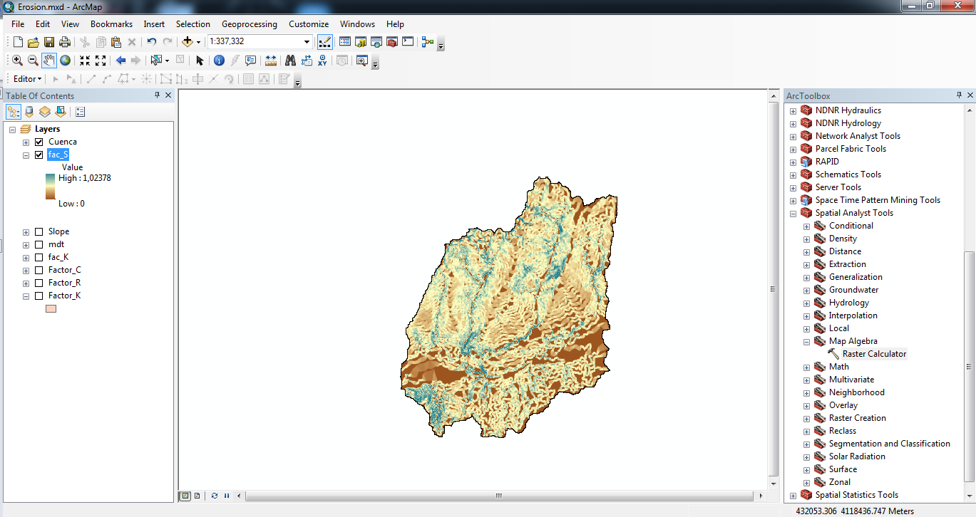Click the Find binoculars icon
Screen dimensions: 976x517
(x=290, y=61)
